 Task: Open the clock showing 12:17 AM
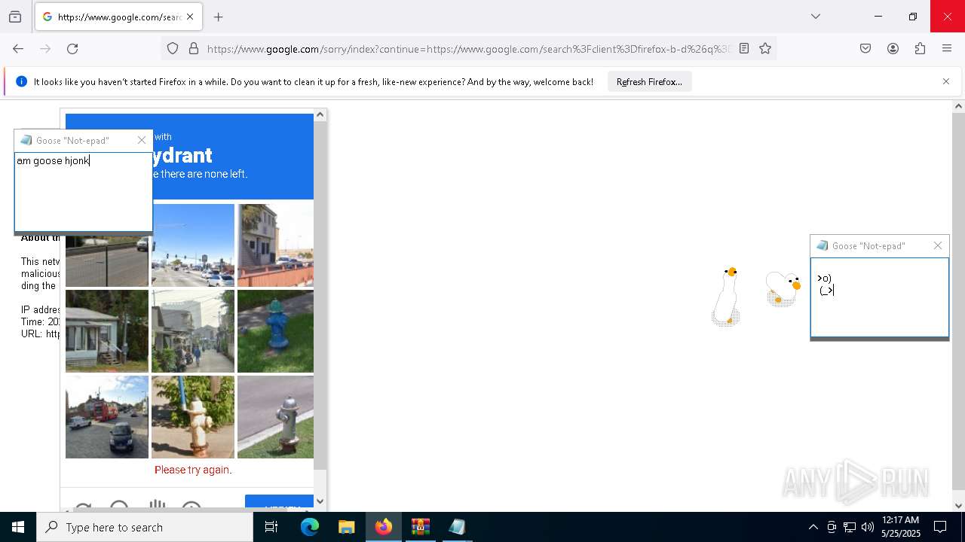click(x=901, y=527)
